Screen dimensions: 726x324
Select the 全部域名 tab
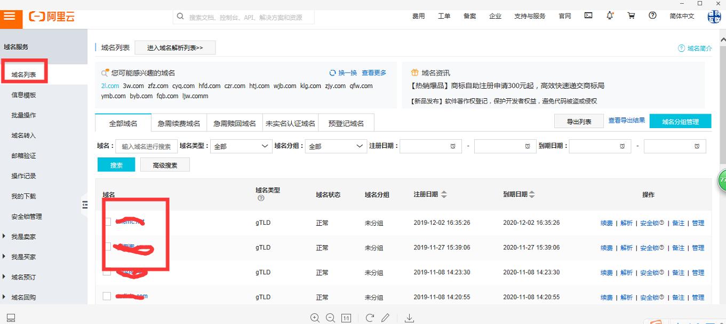tap(123, 123)
